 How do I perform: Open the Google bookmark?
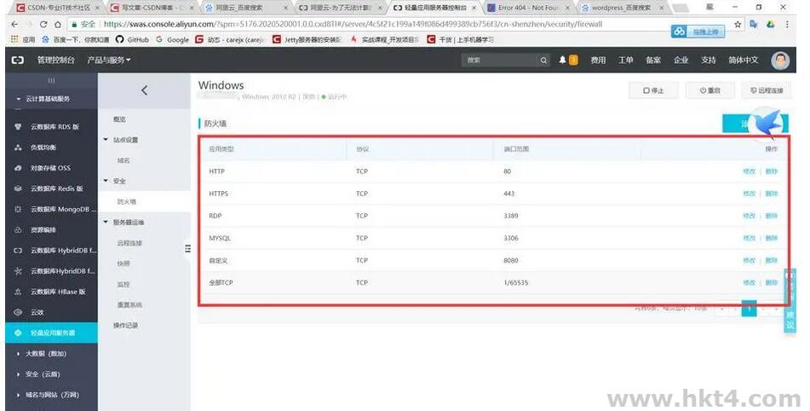172,40
